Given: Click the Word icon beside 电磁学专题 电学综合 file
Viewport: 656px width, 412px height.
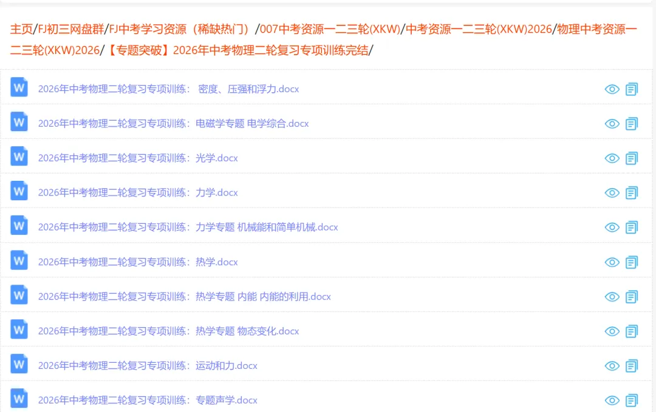Looking at the screenshot, I should [19, 122].
